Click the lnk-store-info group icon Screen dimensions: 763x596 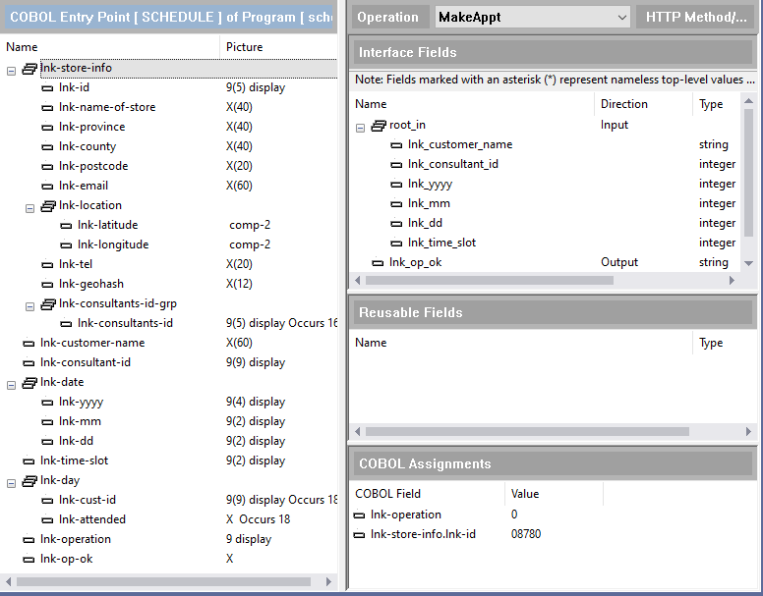(x=29, y=68)
